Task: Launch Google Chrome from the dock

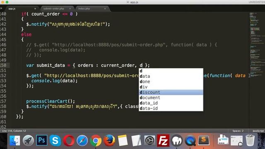Action: 96,141
